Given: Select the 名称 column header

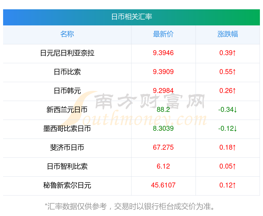Looking at the screenshot, I should (x=67, y=34).
